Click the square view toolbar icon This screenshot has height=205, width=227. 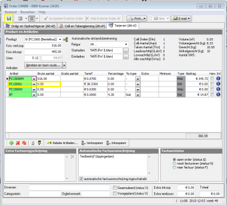[32, 18]
